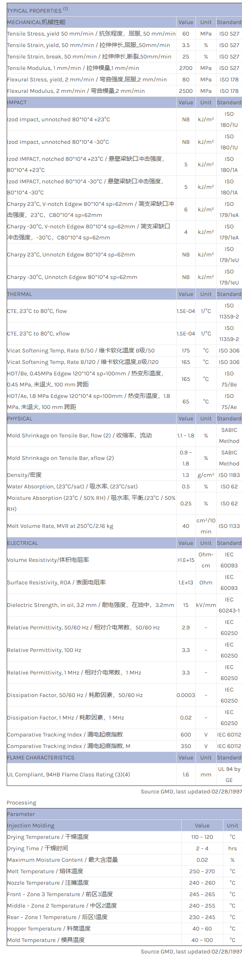Select the Mold Temperature value 40 - 100
This screenshot has height=957, width=242.
[202, 940]
